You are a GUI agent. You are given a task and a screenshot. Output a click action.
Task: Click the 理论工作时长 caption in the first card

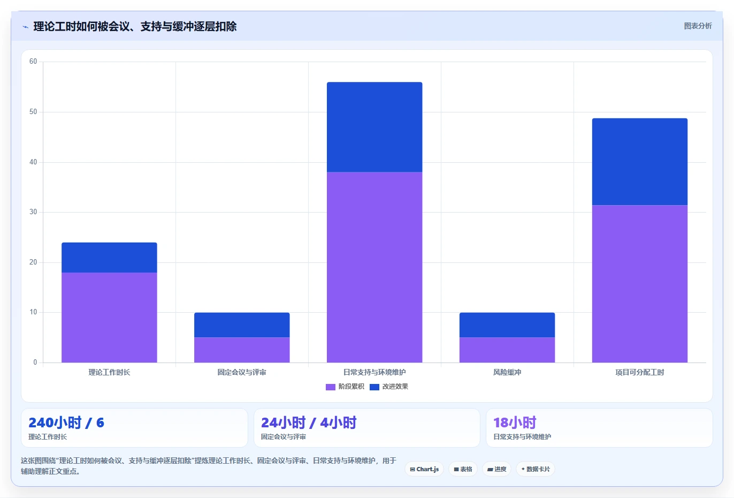48,437
